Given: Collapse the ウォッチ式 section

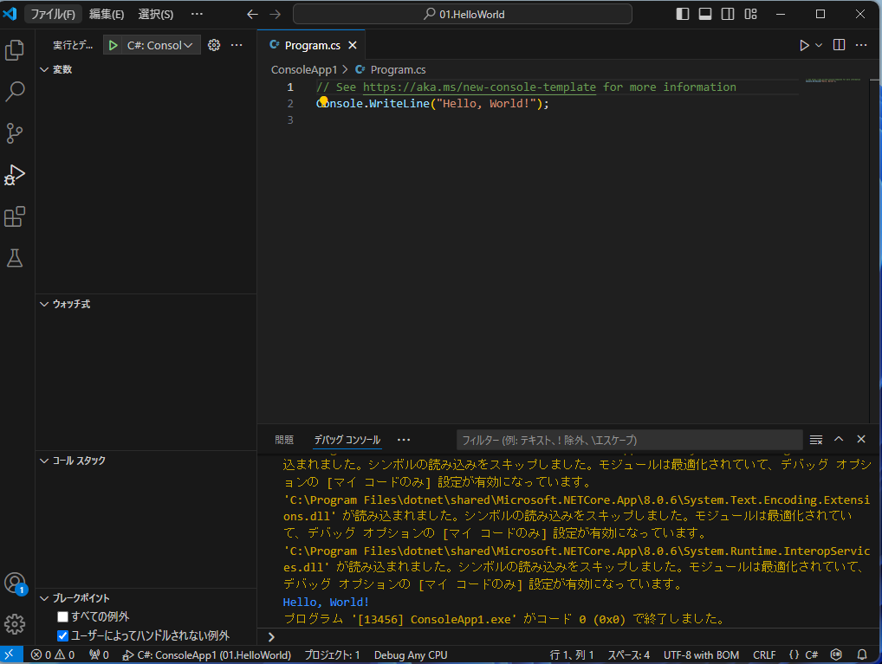Looking at the screenshot, I should 43,304.
